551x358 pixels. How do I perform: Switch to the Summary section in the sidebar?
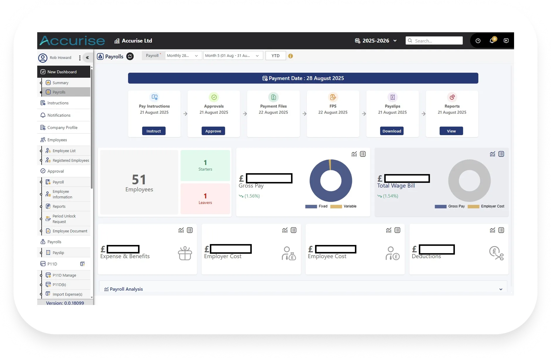click(60, 83)
